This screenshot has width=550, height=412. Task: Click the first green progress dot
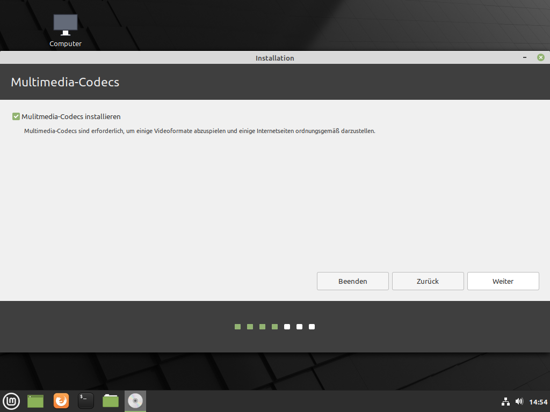click(237, 327)
